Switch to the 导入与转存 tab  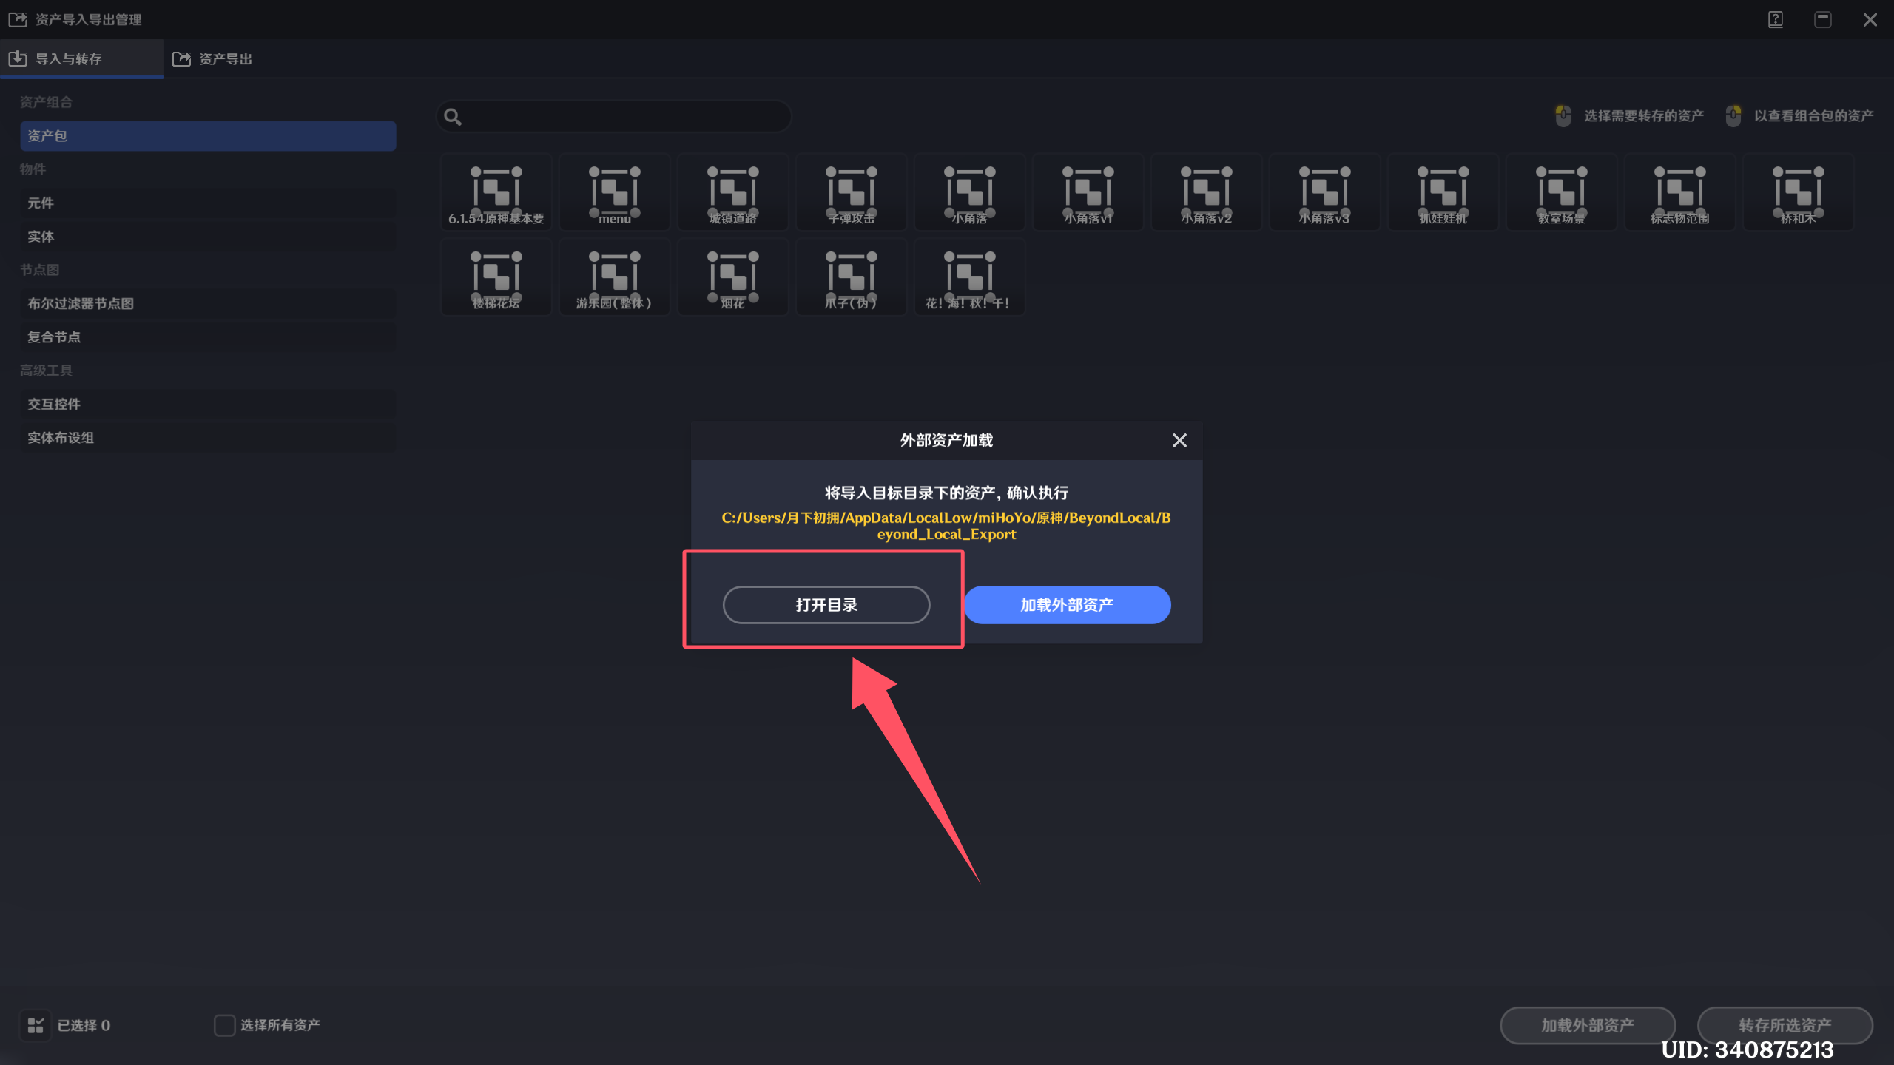click(68, 59)
